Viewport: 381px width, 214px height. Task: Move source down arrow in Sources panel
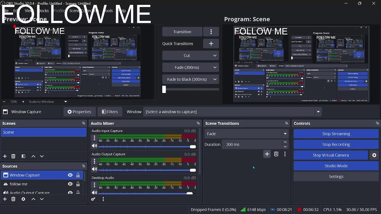[x=42, y=199]
